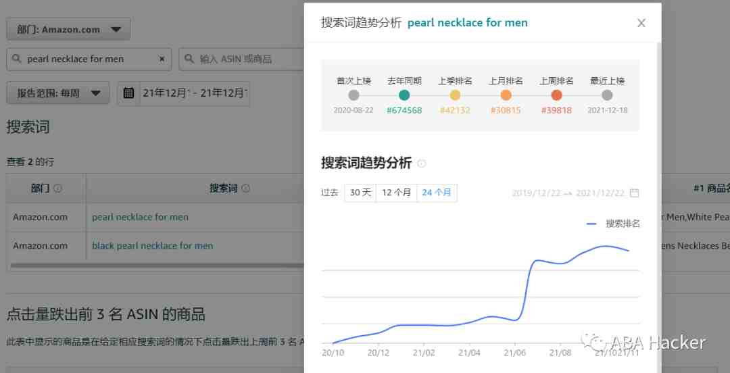Image resolution: width=730 pixels, height=373 pixels.
Task: Click the #30815 rank value
Action: [x=506, y=110]
